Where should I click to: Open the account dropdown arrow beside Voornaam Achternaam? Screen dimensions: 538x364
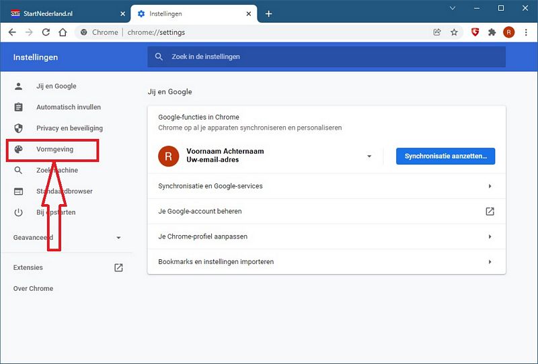[x=369, y=156]
